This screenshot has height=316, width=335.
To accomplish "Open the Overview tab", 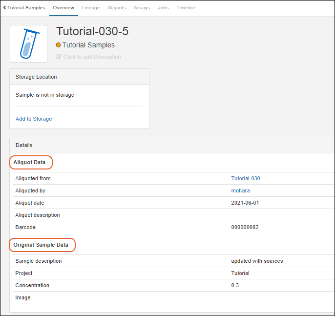I will click(x=63, y=8).
